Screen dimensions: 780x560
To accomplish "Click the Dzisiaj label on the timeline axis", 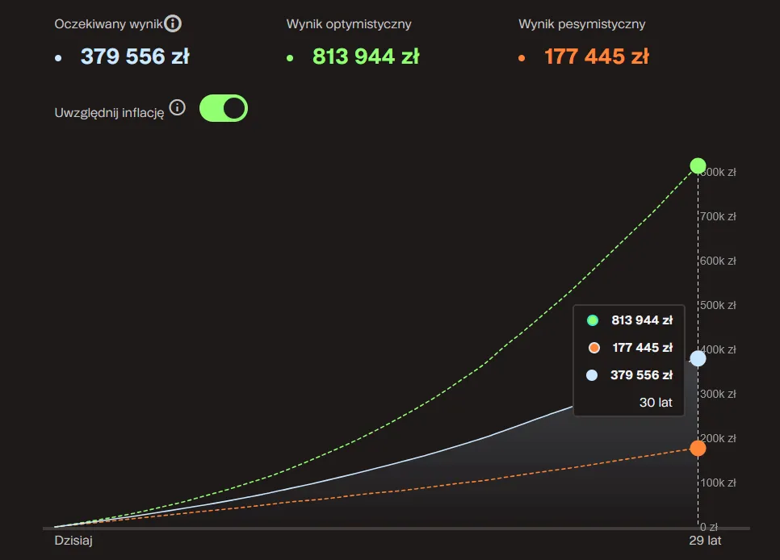I will (73, 541).
